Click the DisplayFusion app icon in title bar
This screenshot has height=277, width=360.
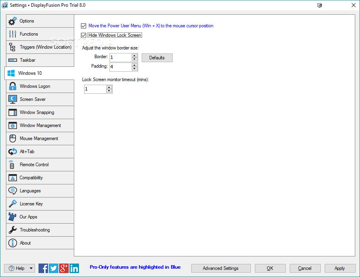pos(5,5)
